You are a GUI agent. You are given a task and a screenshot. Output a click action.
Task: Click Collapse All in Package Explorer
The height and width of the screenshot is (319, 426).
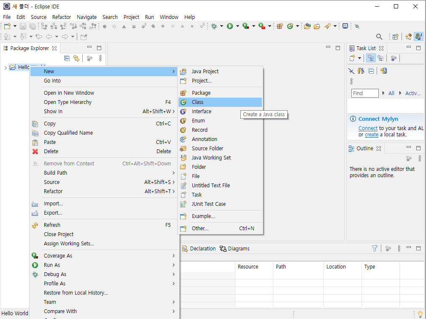point(67,58)
